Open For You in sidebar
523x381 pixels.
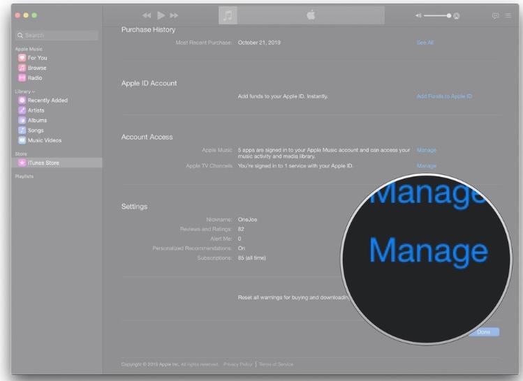37,58
